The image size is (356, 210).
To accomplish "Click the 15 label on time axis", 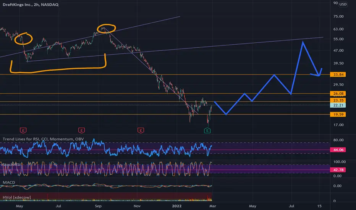I will [319, 206].
